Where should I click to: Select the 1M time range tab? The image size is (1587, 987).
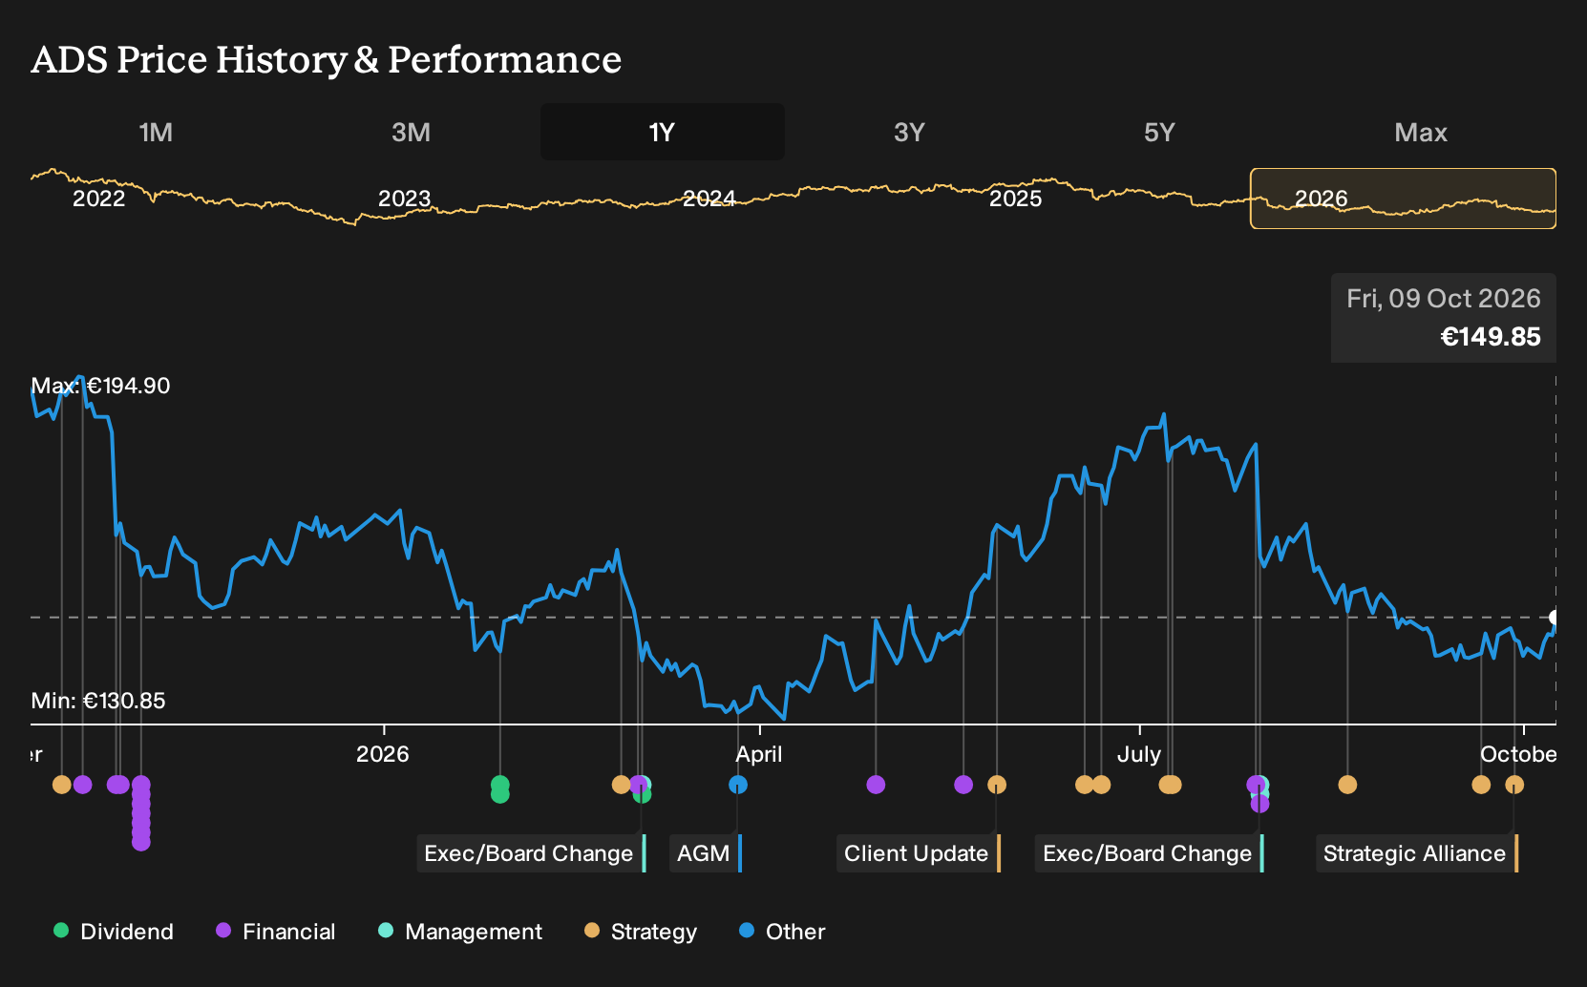(156, 132)
